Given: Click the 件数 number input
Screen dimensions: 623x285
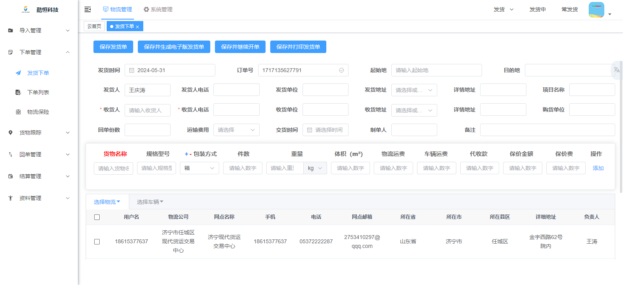Looking at the screenshot, I should click(x=243, y=168).
